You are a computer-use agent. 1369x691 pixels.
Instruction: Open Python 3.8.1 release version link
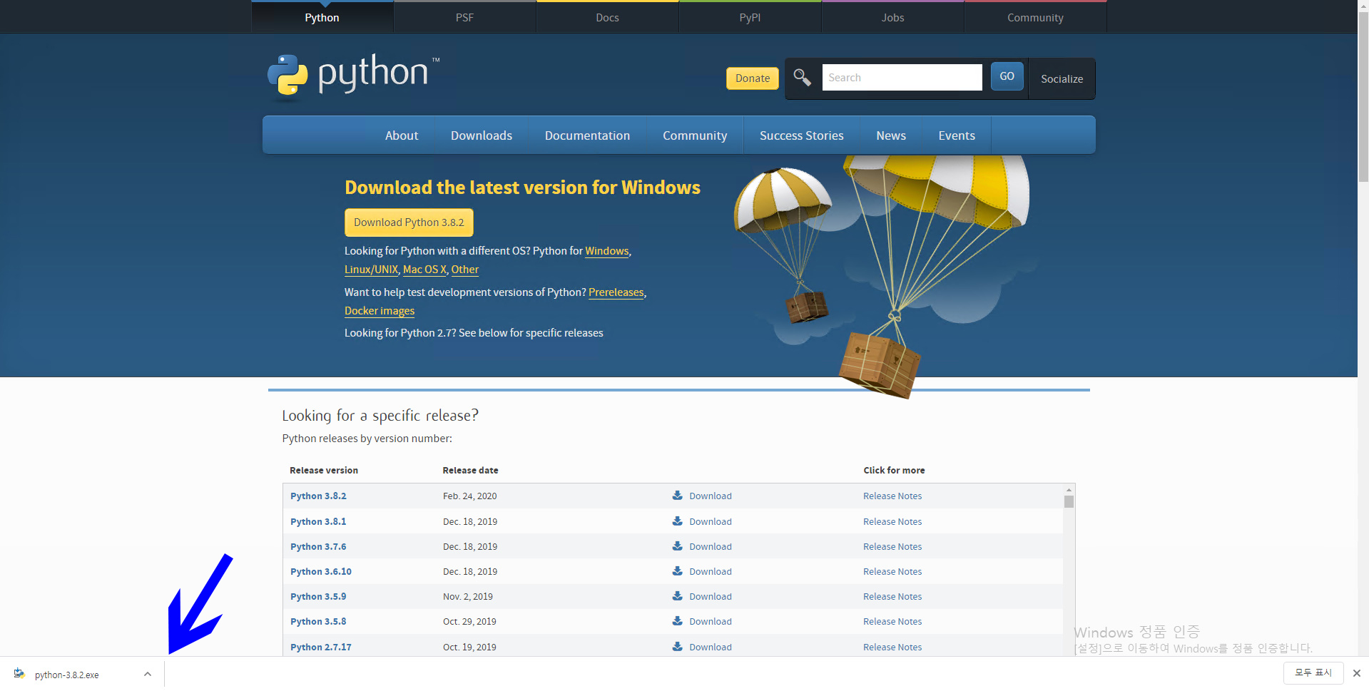pos(318,521)
